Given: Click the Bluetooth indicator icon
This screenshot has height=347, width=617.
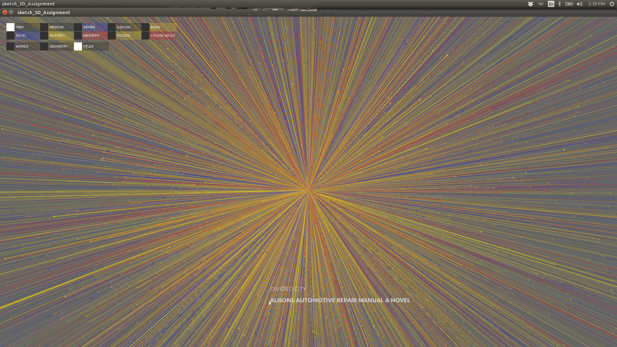Looking at the screenshot, I should [x=559, y=4].
